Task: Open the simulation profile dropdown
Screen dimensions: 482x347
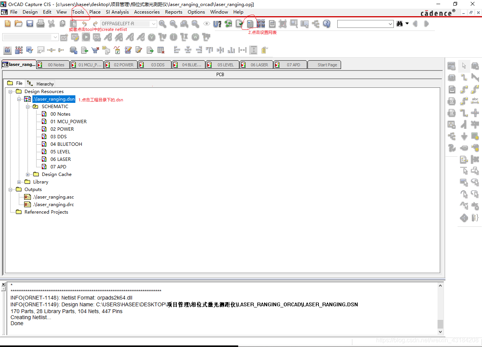Action: pos(55,37)
